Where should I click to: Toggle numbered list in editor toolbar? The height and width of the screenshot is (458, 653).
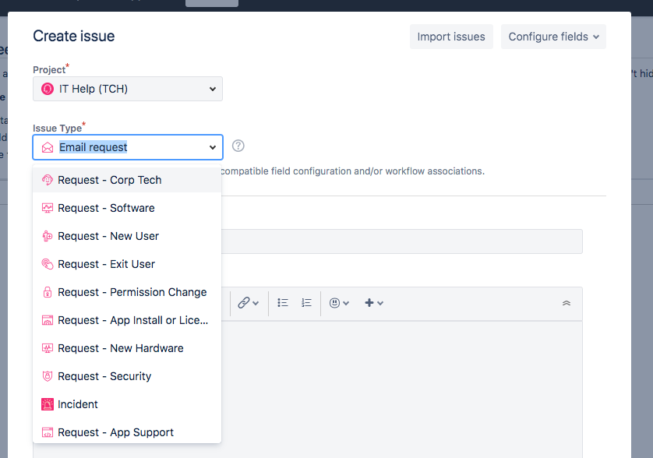[306, 303]
